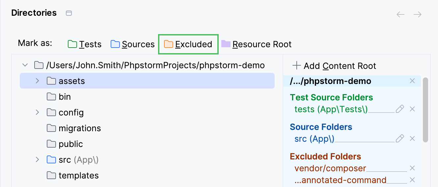
Task: Edit tests folder properties pencil icon
Action: tap(400, 109)
